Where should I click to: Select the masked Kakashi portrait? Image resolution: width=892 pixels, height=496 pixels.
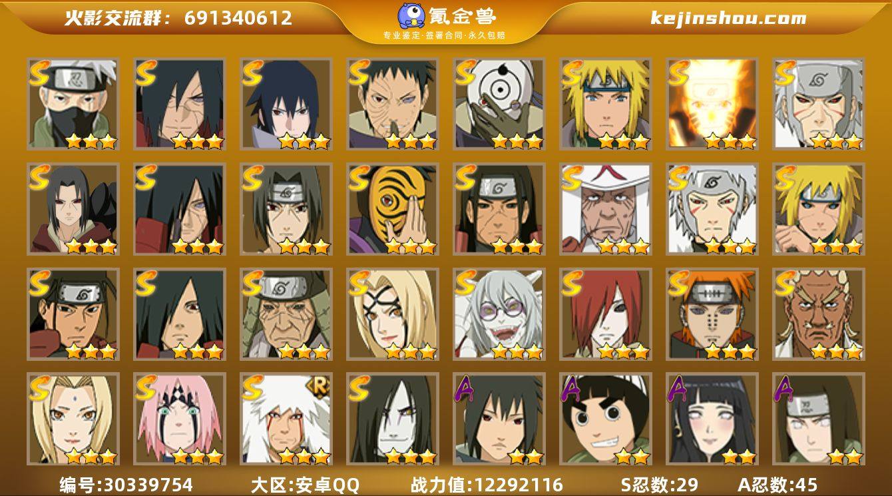click(x=73, y=104)
